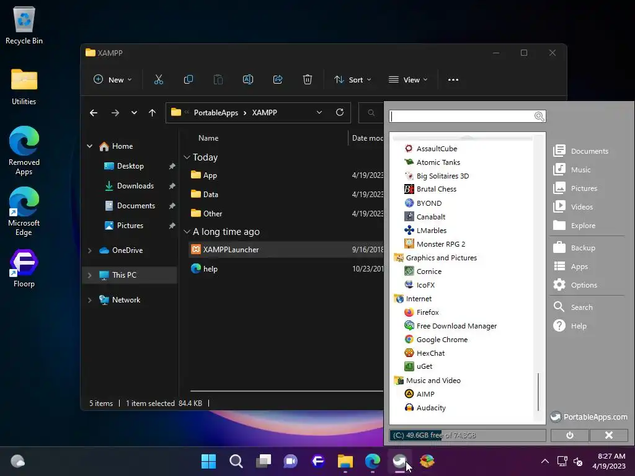Image resolution: width=635 pixels, height=476 pixels.
Task: Click the Windows Start button on taskbar
Action: coord(208,461)
